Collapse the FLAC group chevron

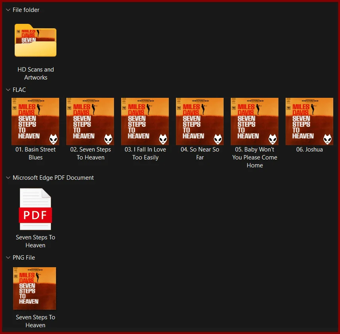pyautogui.click(x=8, y=89)
